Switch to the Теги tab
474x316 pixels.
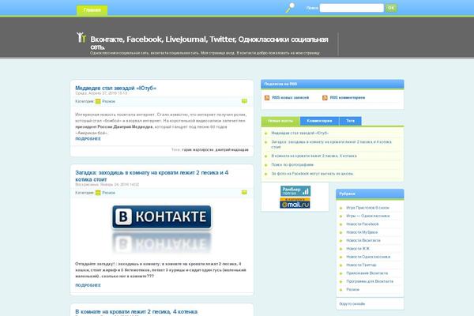point(350,121)
